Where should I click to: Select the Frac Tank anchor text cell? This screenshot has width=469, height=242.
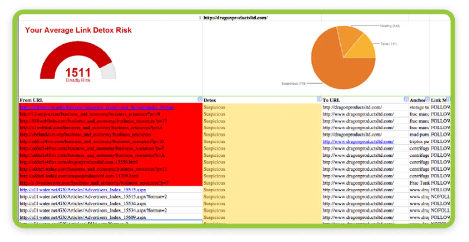[419, 183]
